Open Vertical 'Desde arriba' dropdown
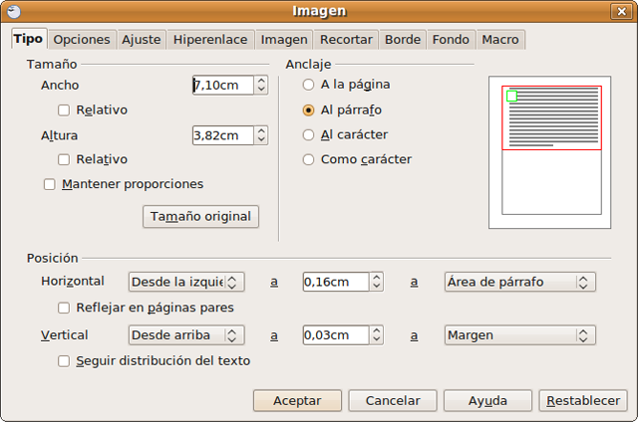 (x=186, y=335)
